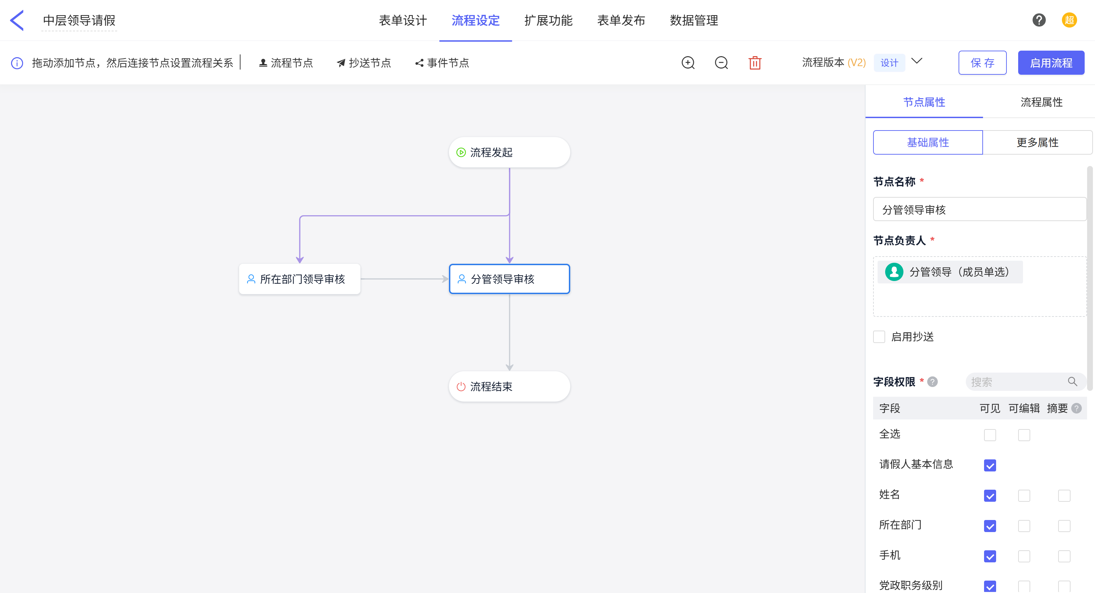
Task: Open the 流程属性 panel tab
Action: point(1042,102)
